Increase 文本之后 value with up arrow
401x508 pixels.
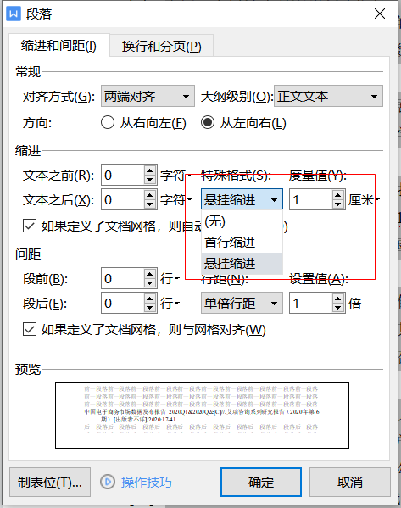point(150,195)
